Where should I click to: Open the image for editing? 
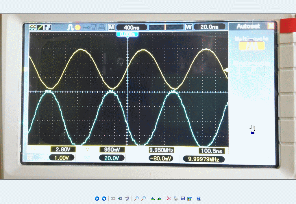click(x=189, y=199)
